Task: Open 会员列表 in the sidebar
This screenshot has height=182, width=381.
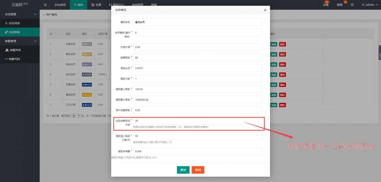Action: point(14,23)
